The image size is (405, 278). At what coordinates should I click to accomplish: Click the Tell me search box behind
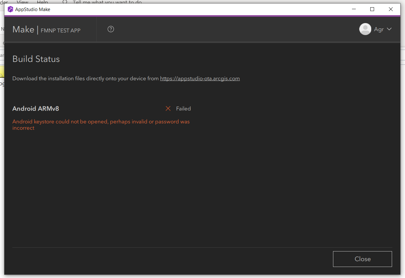point(107,2)
